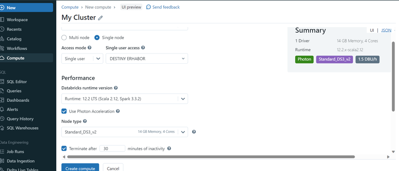Open the Standard_DS3_v2 node type dropdown
Screen dimensions: 399x171
[125, 132]
